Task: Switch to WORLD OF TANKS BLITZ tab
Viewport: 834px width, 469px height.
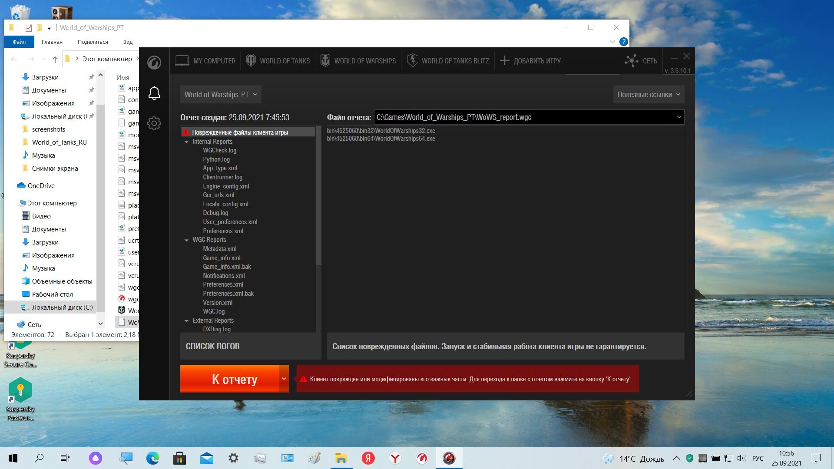Action: (448, 61)
